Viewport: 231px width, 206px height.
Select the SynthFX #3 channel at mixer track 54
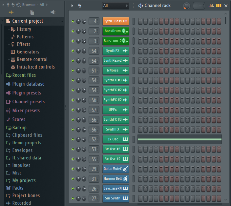[116, 80]
